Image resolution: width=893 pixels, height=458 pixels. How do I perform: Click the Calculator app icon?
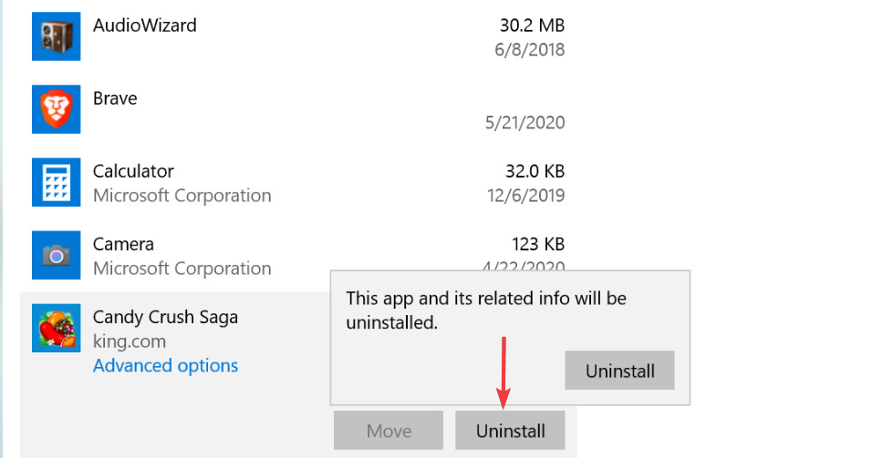(x=56, y=182)
